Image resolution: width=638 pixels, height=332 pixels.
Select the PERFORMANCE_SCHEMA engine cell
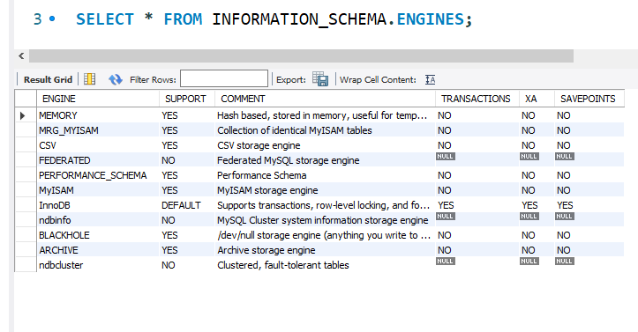(x=98, y=175)
